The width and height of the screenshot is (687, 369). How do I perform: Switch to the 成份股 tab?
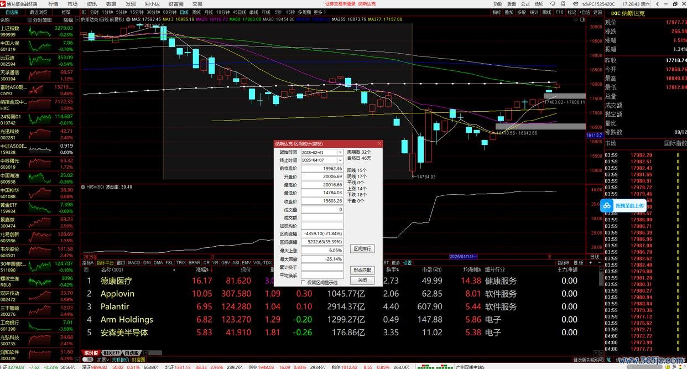point(90,352)
